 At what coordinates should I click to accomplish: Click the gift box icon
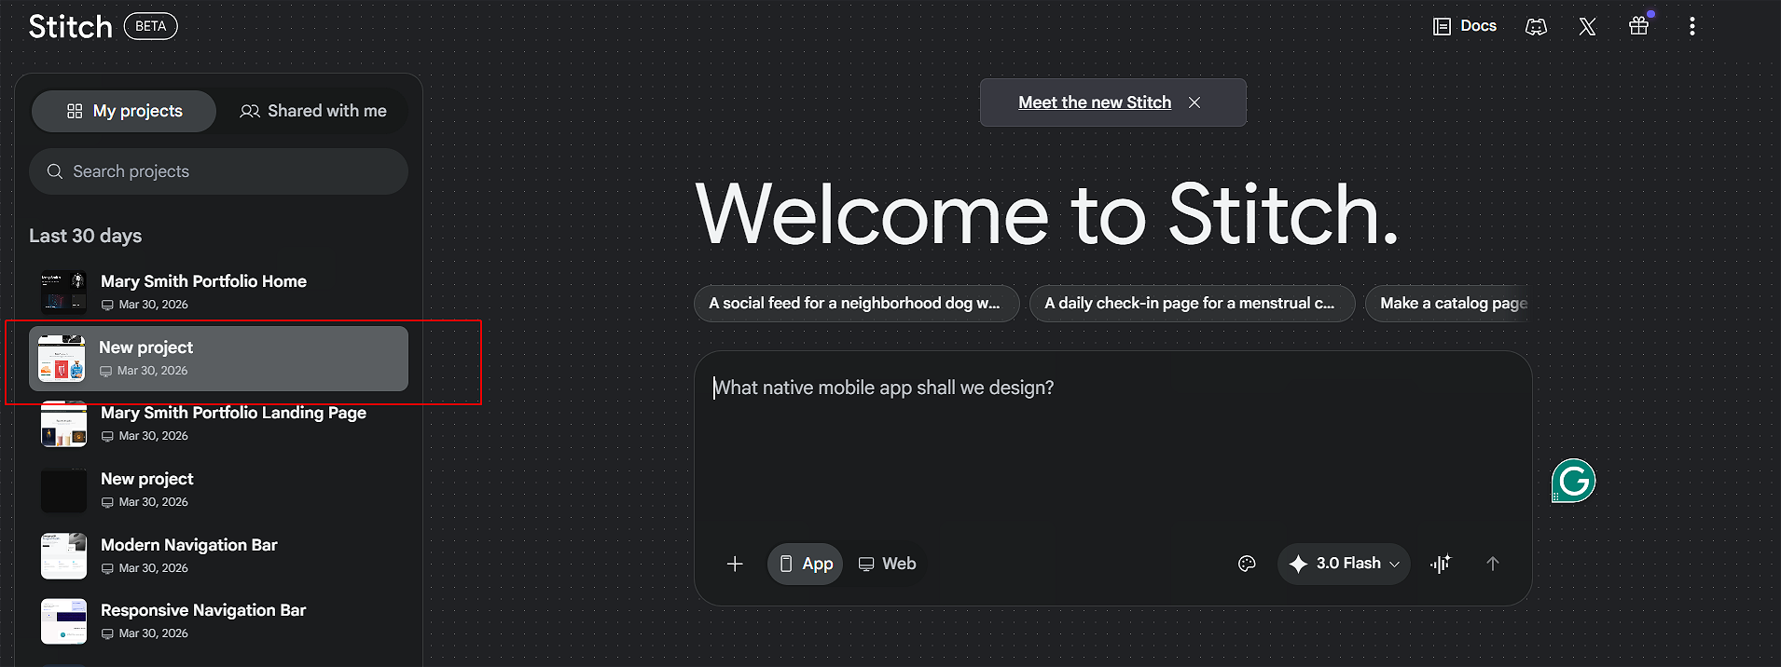(1638, 26)
